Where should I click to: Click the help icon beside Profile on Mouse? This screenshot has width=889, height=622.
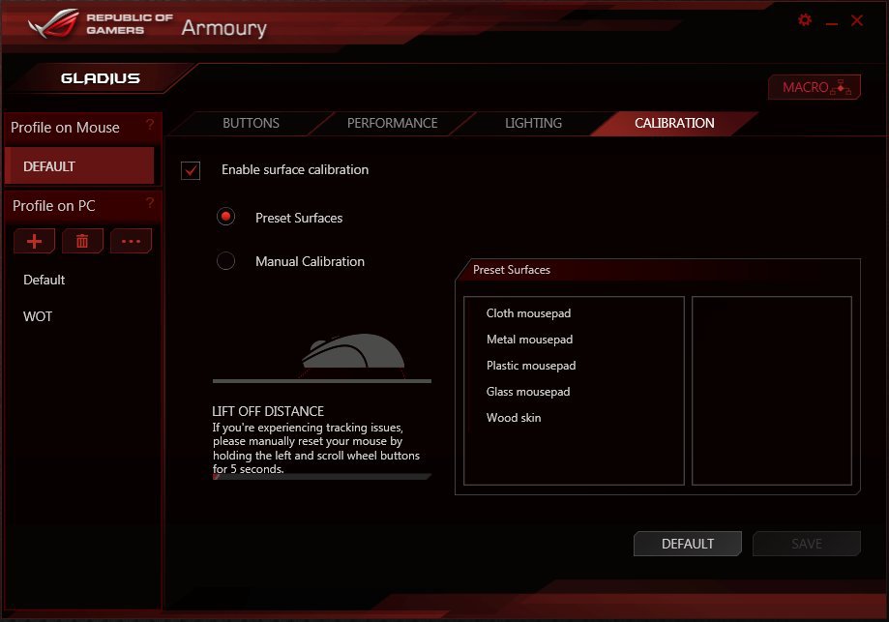click(x=150, y=124)
